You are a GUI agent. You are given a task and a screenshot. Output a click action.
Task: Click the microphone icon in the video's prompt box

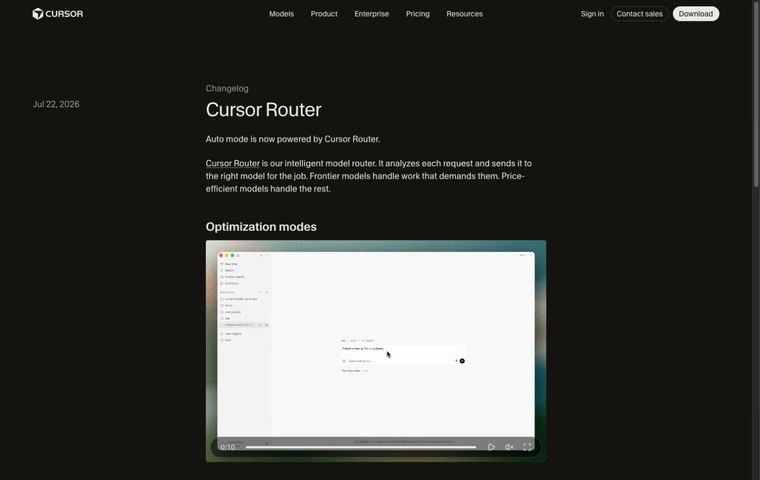pyautogui.click(x=456, y=361)
